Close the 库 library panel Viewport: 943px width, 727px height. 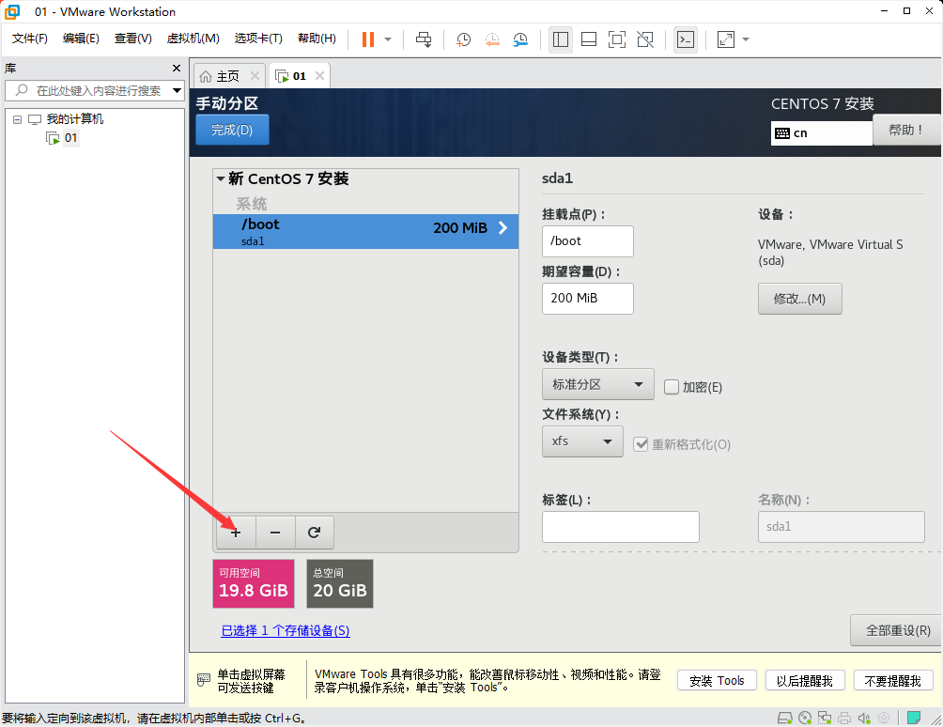[177, 68]
